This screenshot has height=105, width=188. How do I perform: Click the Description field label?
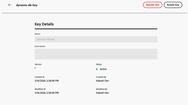click(40, 46)
